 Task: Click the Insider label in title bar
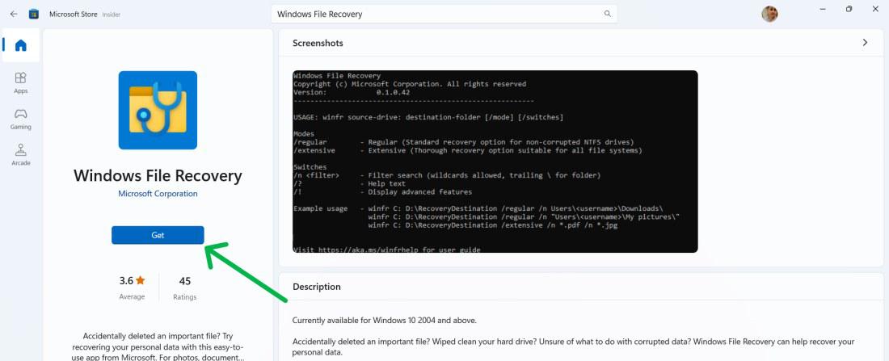point(112,15)
